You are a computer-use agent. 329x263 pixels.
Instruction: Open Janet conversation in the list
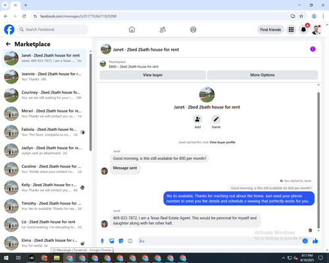tap(44, 58)
